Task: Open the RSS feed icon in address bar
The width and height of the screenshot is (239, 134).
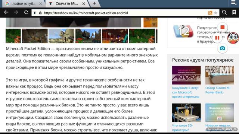Action: (210, 13)
